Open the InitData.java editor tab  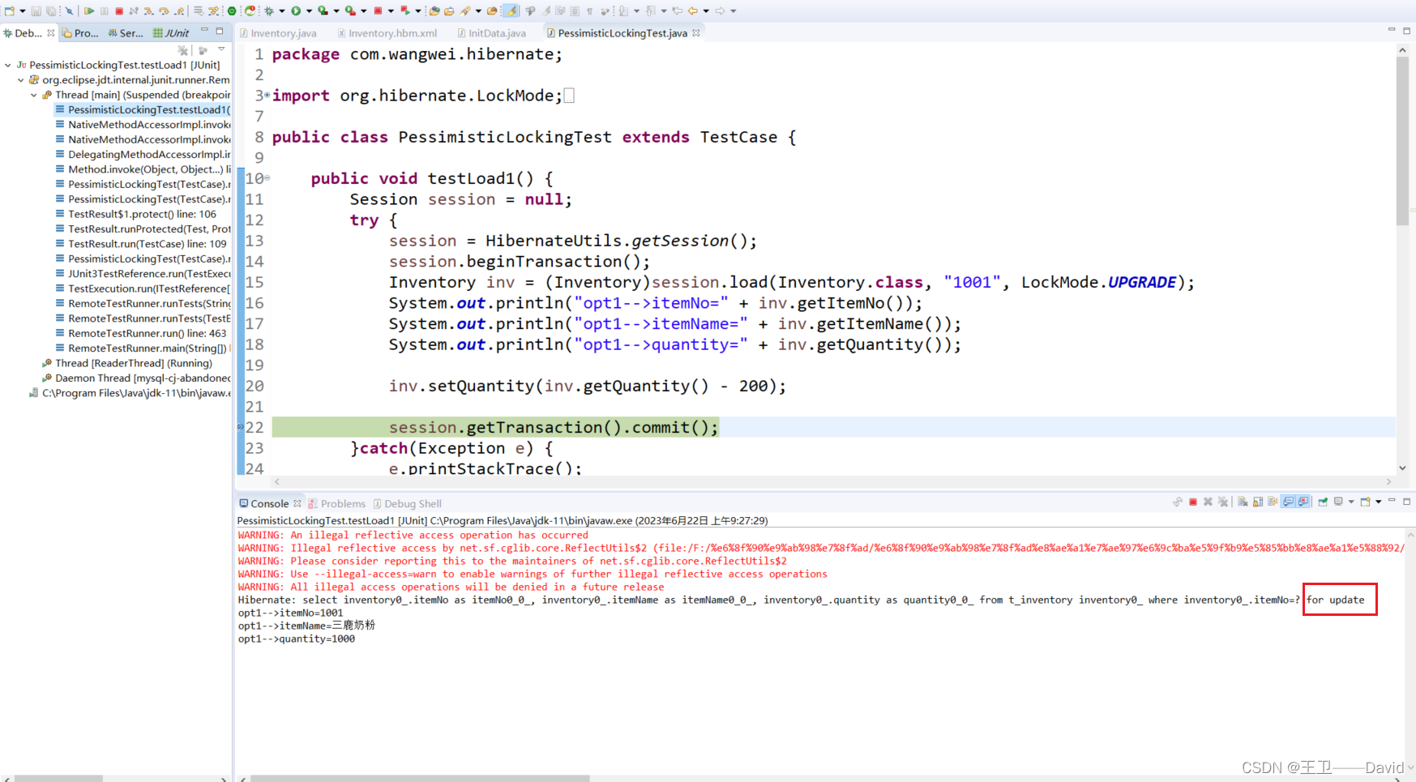tap(491, 33)
